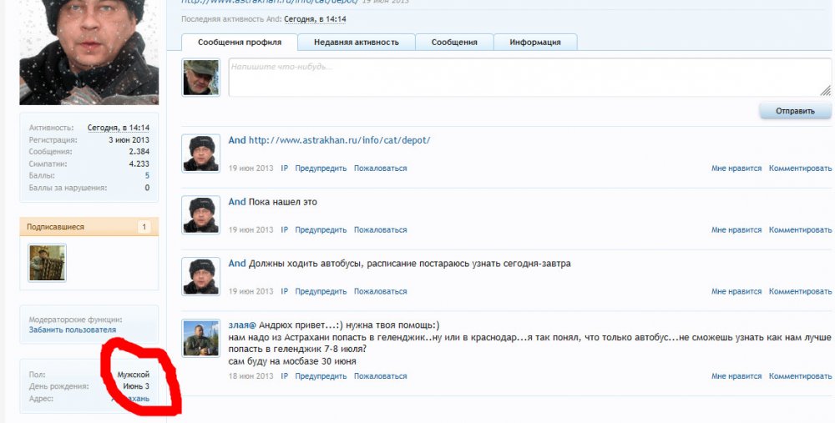Click 'Комментировать' on 'Пока нашел это' post
This screenshot has width=835, height=423.
[800, 230]
